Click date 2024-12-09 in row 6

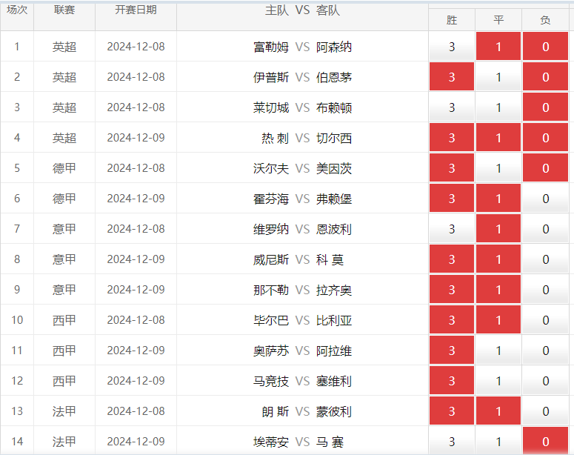click(x=136, y=199)
